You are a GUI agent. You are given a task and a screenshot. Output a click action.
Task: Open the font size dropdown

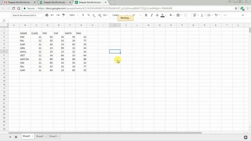pos(137,15)
